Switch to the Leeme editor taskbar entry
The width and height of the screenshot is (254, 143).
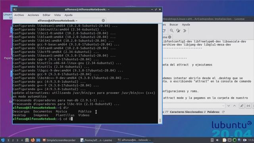(96, 140)
